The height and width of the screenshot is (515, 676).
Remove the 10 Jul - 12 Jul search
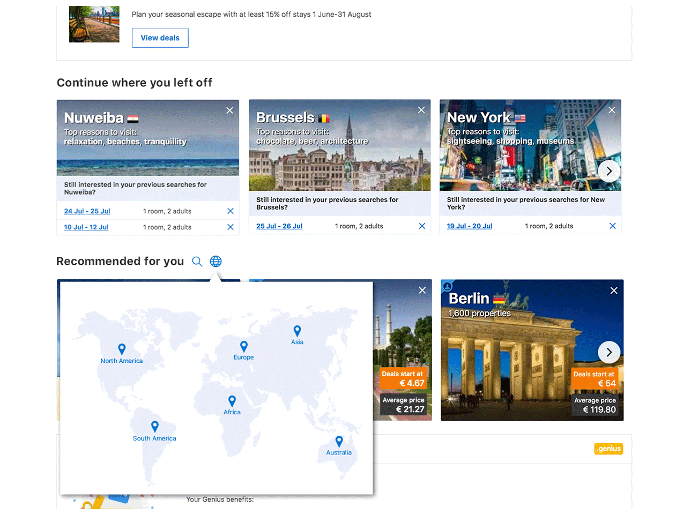click(231, 227)
